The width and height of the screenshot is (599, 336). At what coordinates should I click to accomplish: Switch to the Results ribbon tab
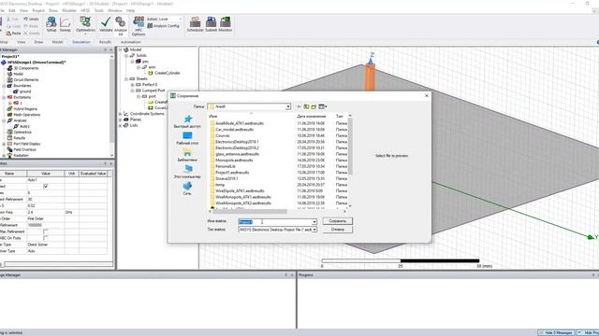(x=105, y=42)
